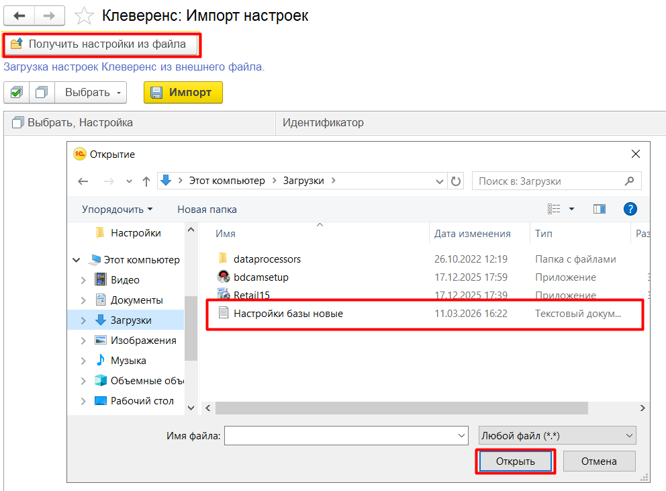Expand the "Музыка" tree node
666x491 pixels.
(x=83, y=361)
